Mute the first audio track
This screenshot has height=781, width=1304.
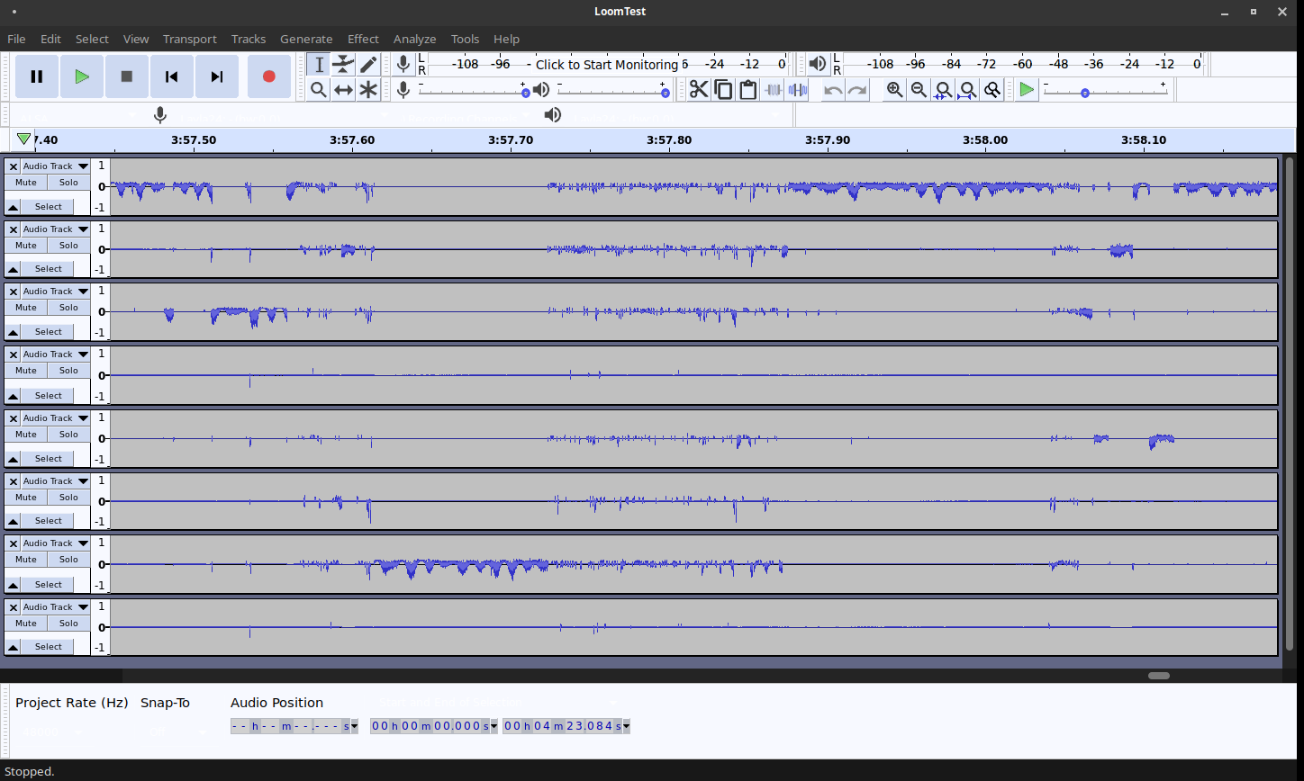pyautogui.click(x=26, y=183)
